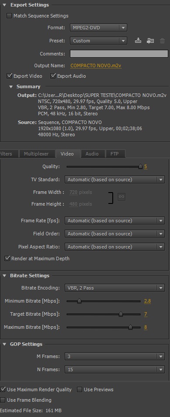Open the Preset dropdown showing Custom

click(x=98, y=41)
